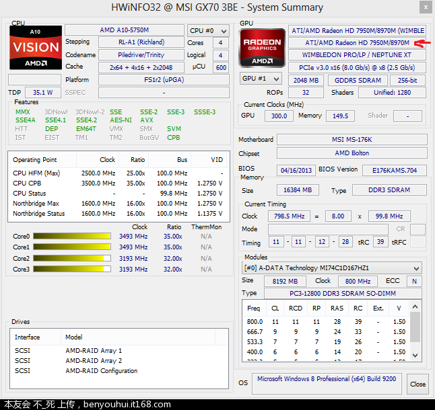435x410 pixels.
Task: Click the WIMBLEDON PRO/LP / NEPTUNE XT field
Action: pyautogui.click(x=357, y=55)
